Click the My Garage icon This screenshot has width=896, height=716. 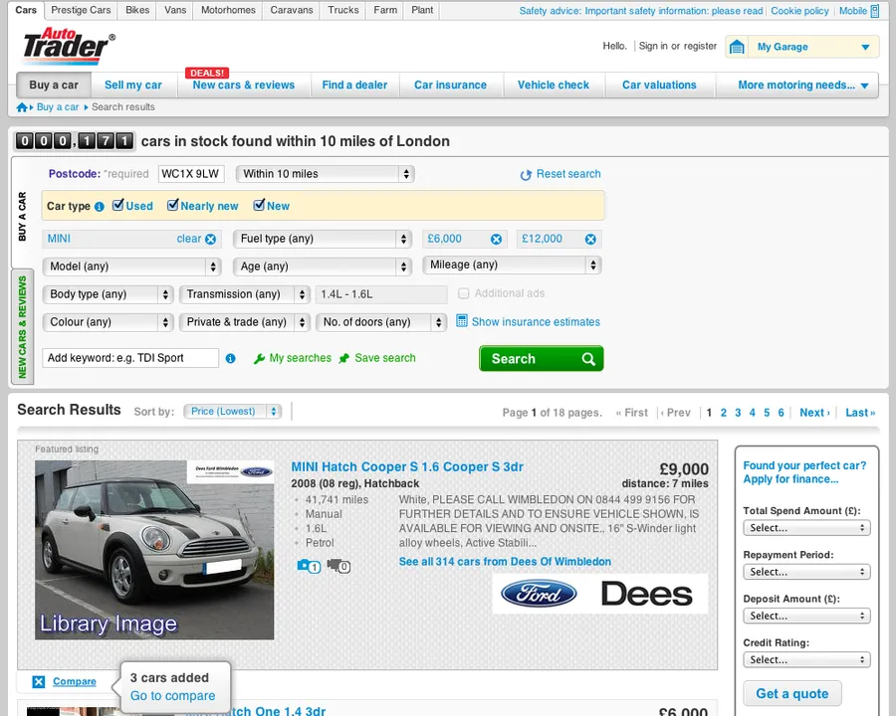tap(737, 47)
